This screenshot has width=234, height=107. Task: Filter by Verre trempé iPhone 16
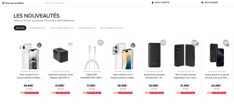point(111,28)
